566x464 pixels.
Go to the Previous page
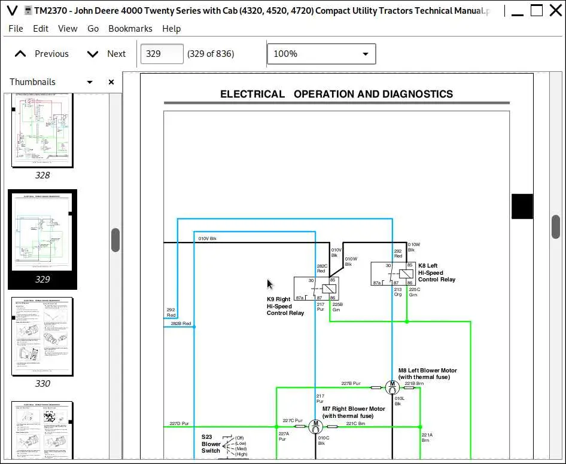click(41, 54)
